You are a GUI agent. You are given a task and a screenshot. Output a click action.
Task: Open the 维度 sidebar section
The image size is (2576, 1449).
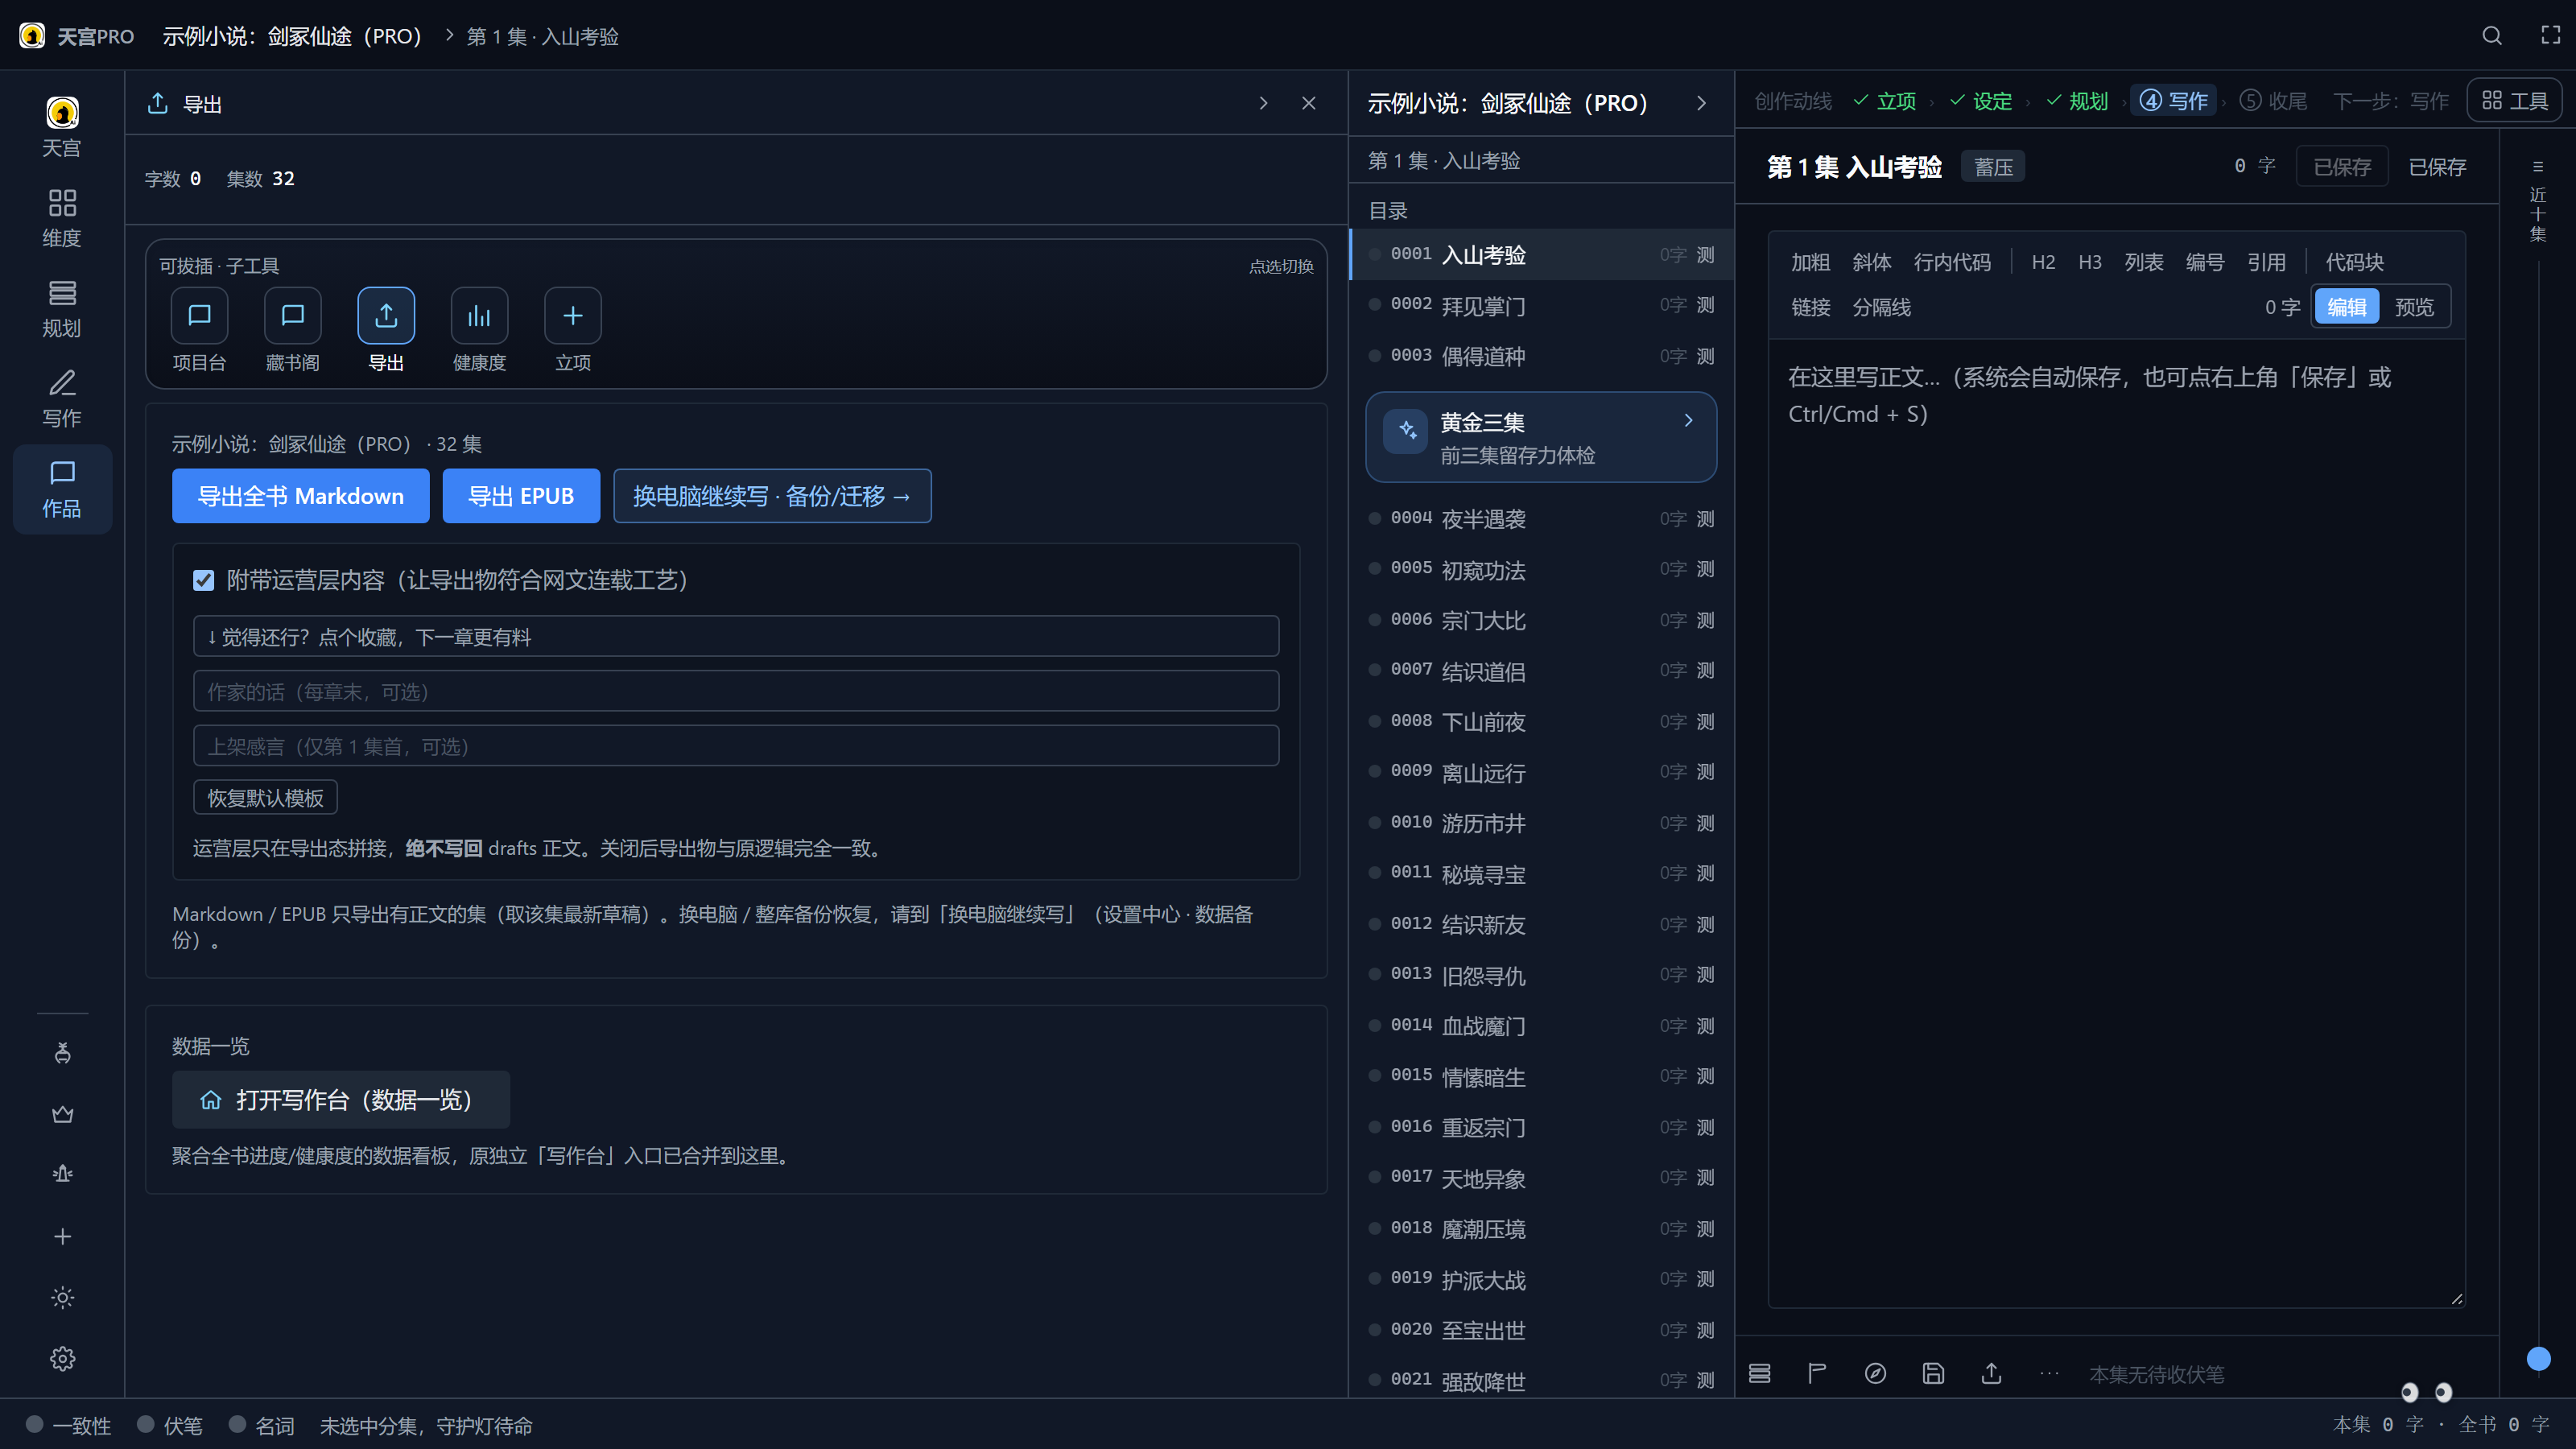62,217
